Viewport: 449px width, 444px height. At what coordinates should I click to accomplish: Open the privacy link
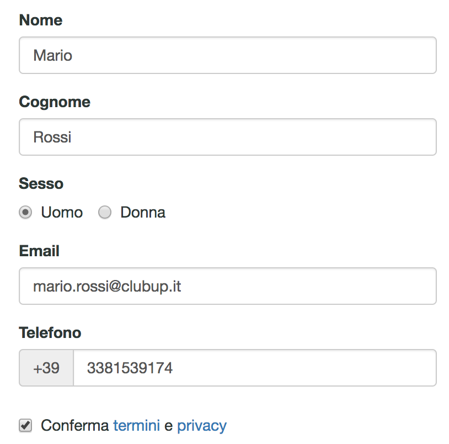click(x=202, y=425)
